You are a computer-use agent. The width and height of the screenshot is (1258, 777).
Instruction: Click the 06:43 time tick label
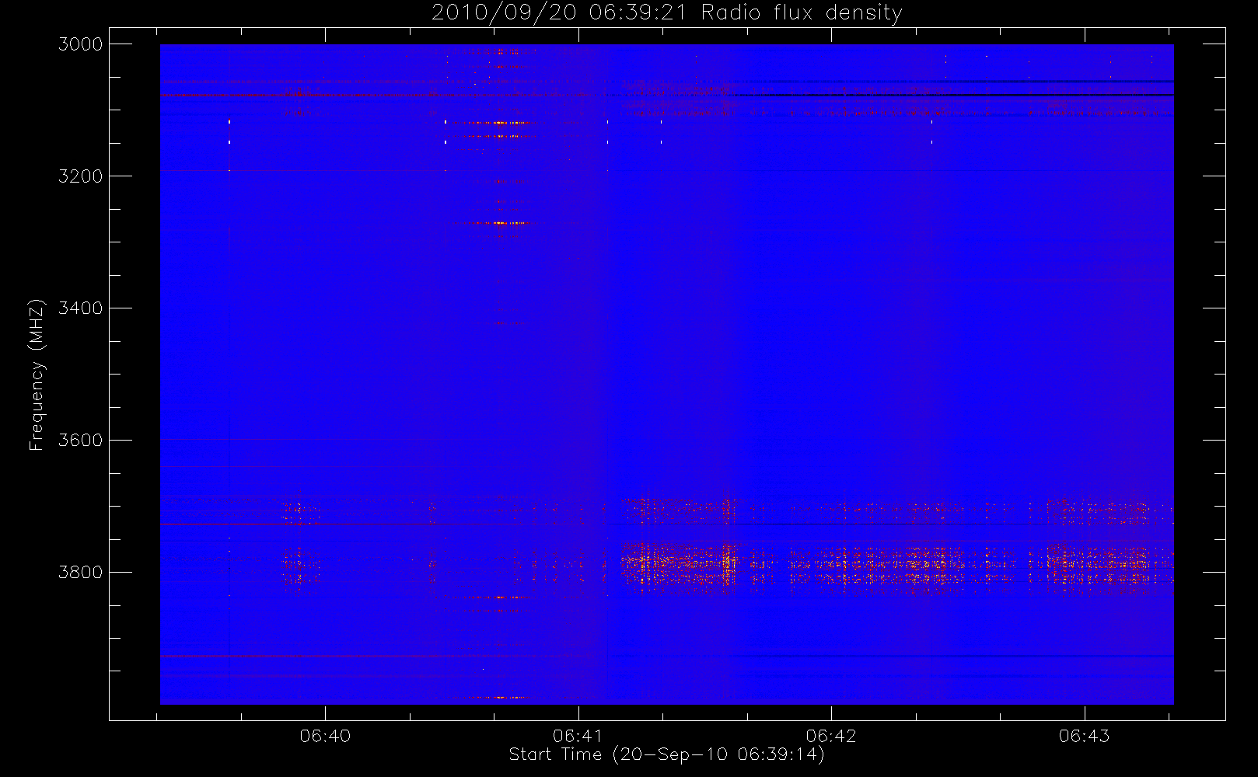click(x=1085, y=736)
